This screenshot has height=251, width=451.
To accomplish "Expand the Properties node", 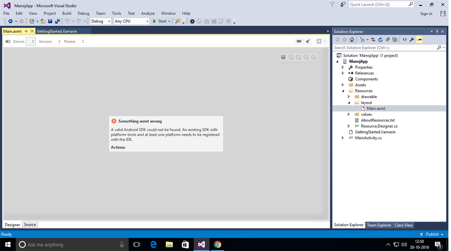I will point(343,67).
